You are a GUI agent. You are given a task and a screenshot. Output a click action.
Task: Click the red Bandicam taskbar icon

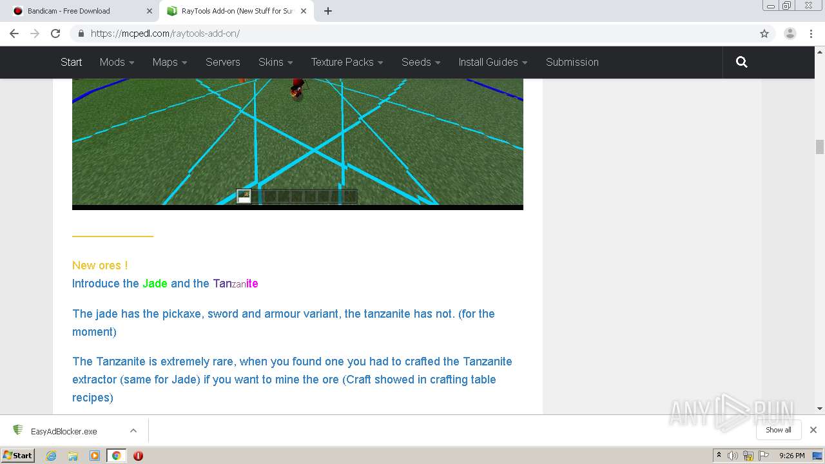(x=138, y=456)
